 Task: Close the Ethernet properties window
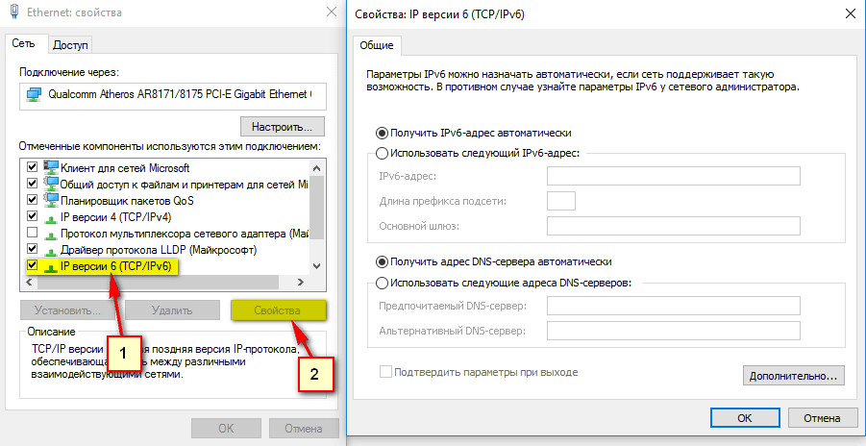pyautogui.click(x=332, y=12)
